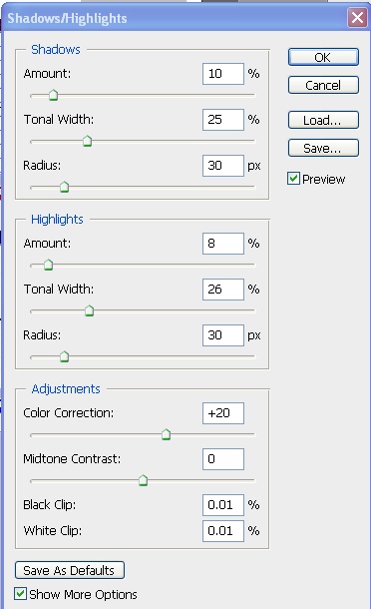The image size is (371, 609).
Task: Click the Black Clip value field
Action: pos(223,505)
